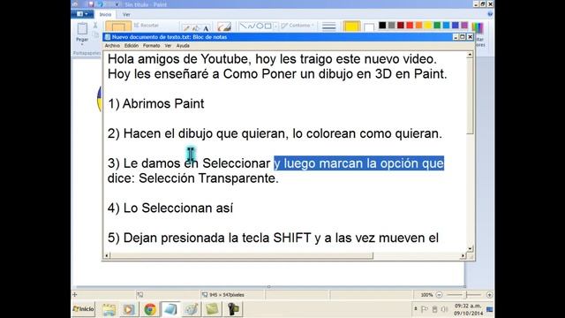The image size is (565, 318).
Task: Open the Paint application menu button
Action: [82, 14]
